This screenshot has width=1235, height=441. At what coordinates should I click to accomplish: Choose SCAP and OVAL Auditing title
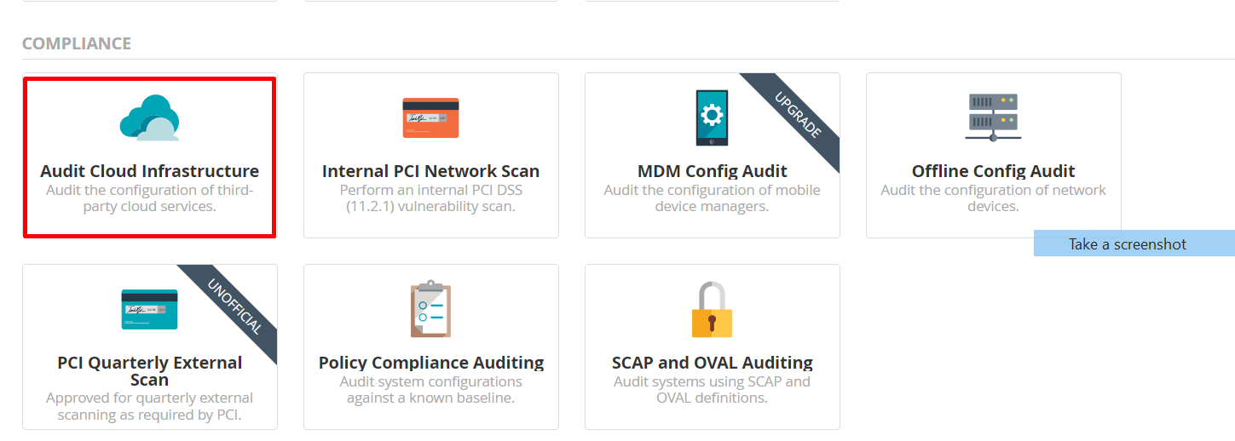(x=712, y=363)
